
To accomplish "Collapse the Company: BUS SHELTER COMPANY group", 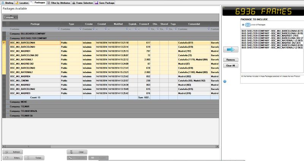I will pyautogui.click(x=8, y=38).
